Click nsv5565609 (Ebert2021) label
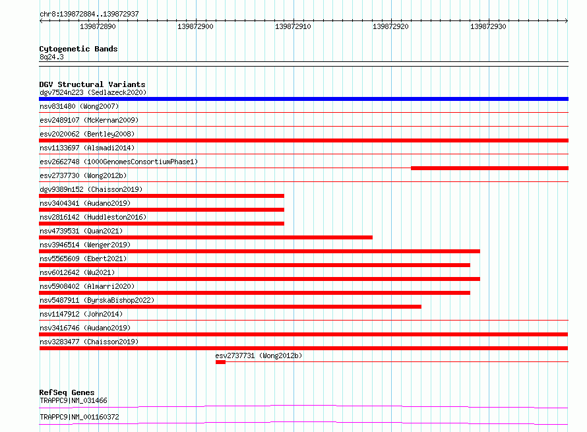This screenshot has height=432, width=587. tap(83, 259)
